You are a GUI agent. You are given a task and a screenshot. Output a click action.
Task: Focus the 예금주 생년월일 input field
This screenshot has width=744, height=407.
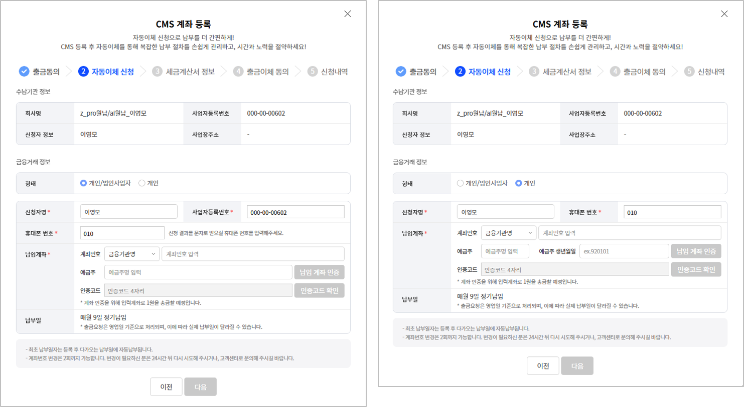click(x=624, y=251)
